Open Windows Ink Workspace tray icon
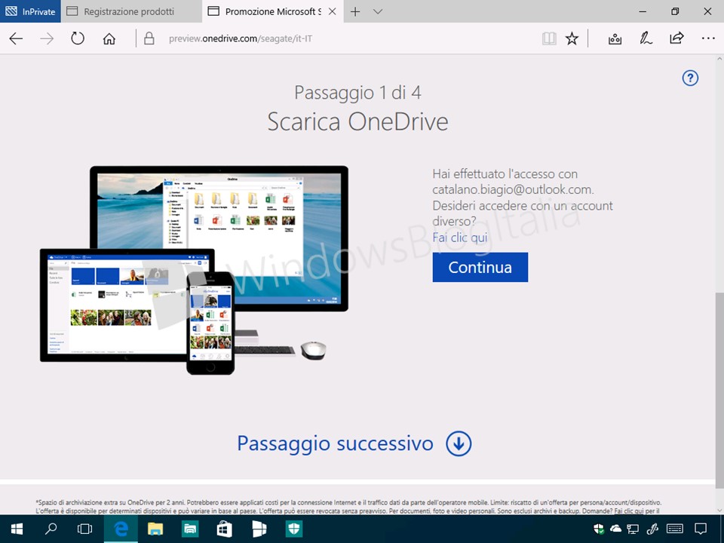 pos(652,529)
